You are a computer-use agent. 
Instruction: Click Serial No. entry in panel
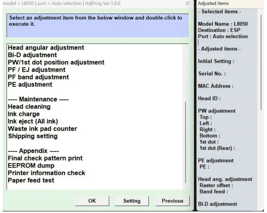click(212, 73)
